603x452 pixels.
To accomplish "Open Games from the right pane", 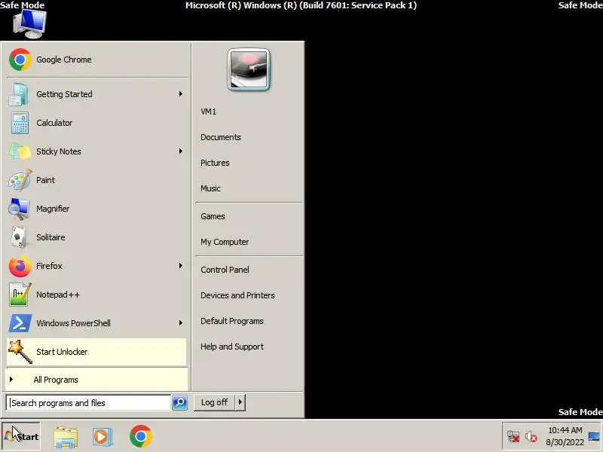I will coord(213,216).
